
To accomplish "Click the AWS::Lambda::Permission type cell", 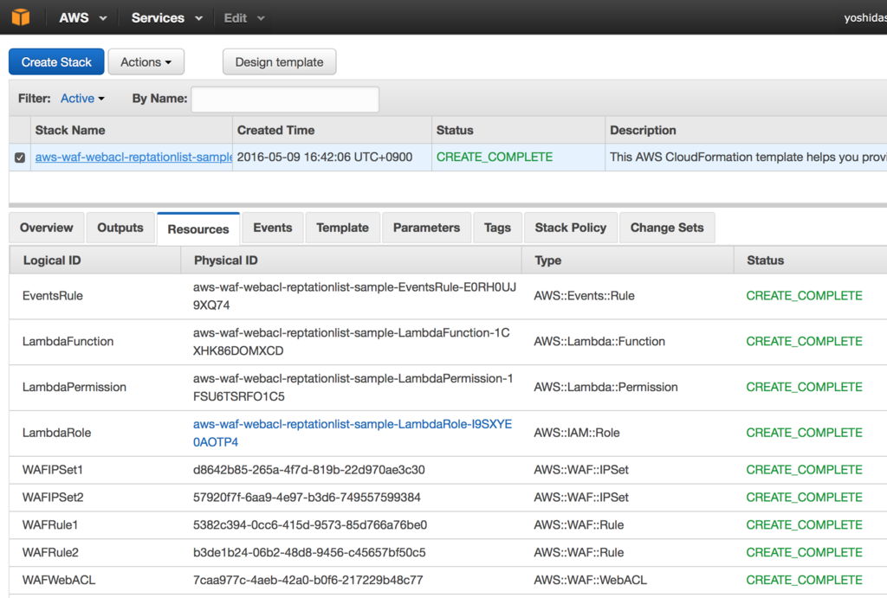I will [605, 387].
